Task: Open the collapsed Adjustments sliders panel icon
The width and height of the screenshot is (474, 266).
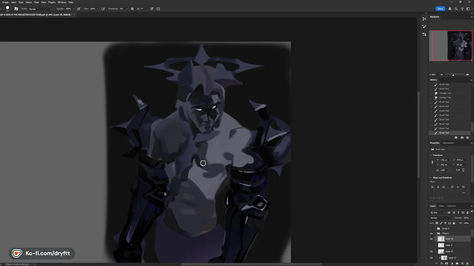Action: click(424, 34)
